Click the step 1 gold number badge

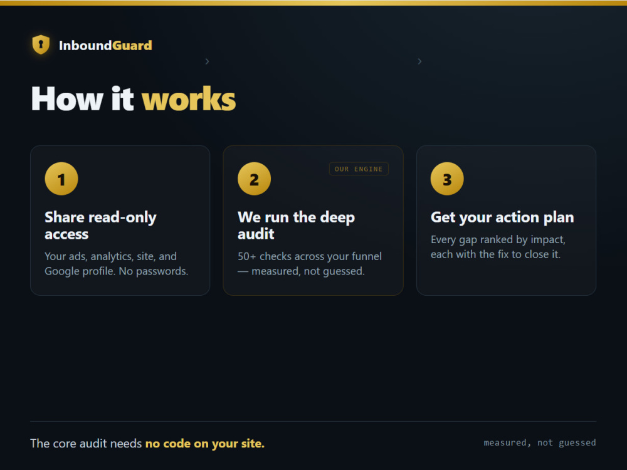click(61, 179)
